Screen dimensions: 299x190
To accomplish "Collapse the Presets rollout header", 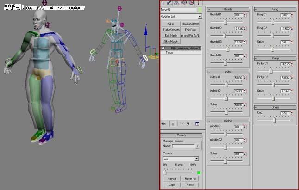I will 181,135.
